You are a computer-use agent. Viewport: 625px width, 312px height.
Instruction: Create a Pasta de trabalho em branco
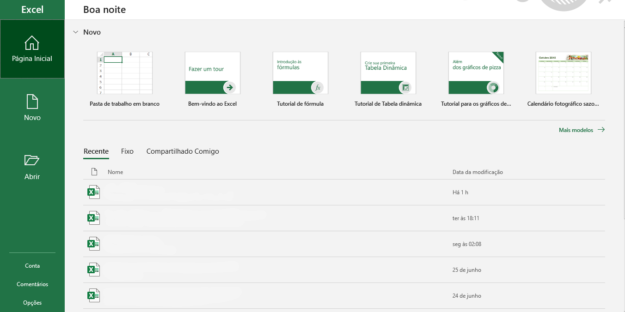[124, 73]
